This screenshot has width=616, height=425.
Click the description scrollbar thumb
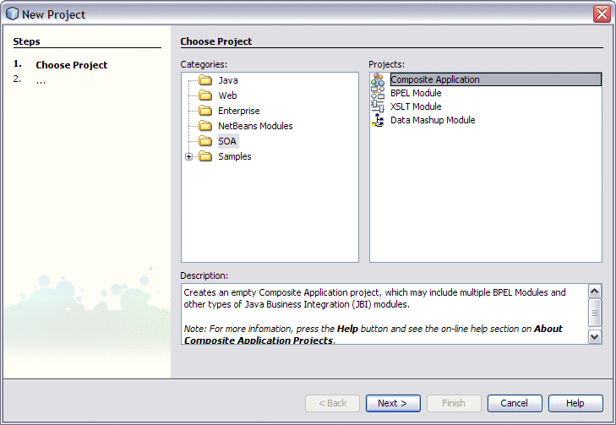594,313
